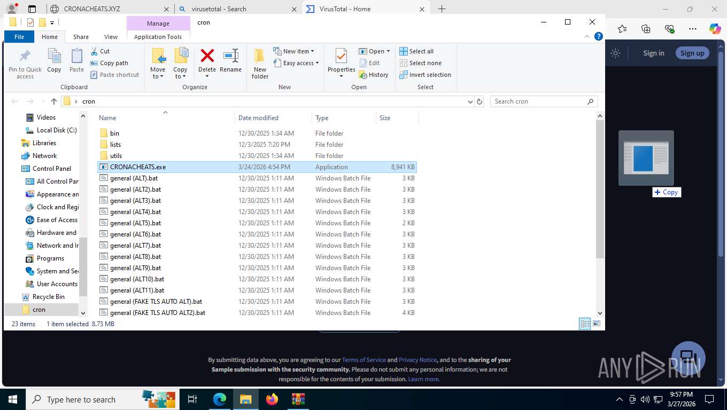Sort by the Size column header
727x410 pixels.
coord(397,118)
